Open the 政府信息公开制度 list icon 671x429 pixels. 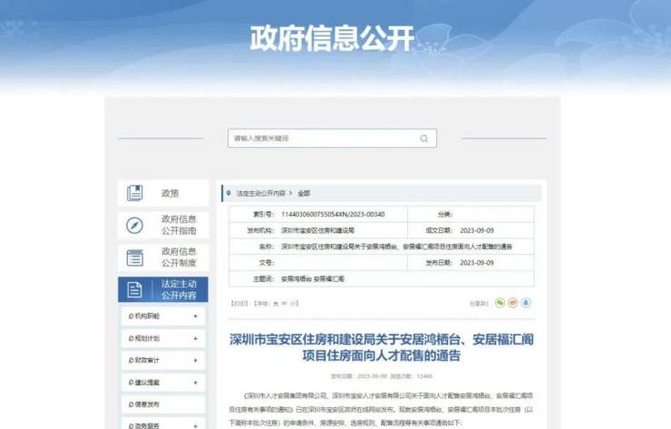click(135, 258)
